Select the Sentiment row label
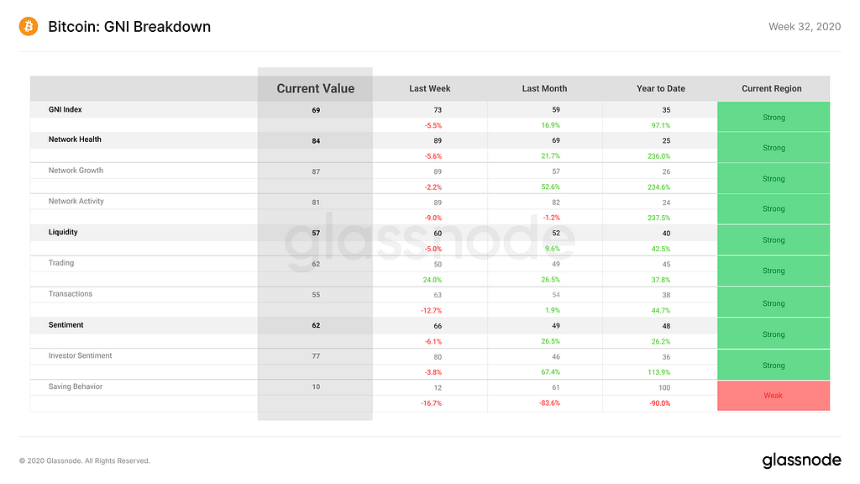 [66, 324]
